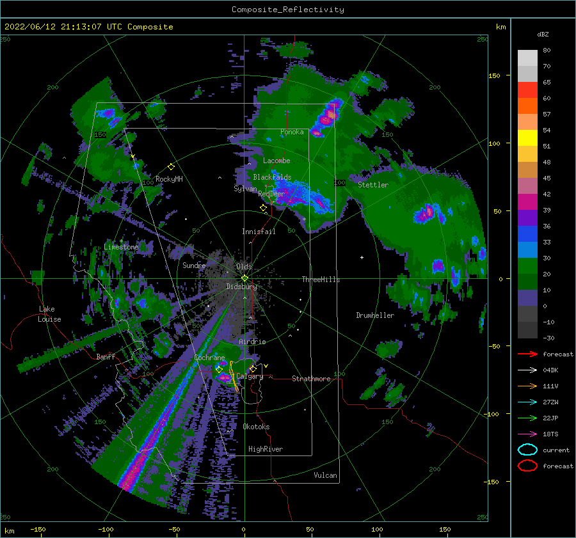This screenshot has width=576, height=538.
Task: Click the Limestone label
Action: (121, 247)
